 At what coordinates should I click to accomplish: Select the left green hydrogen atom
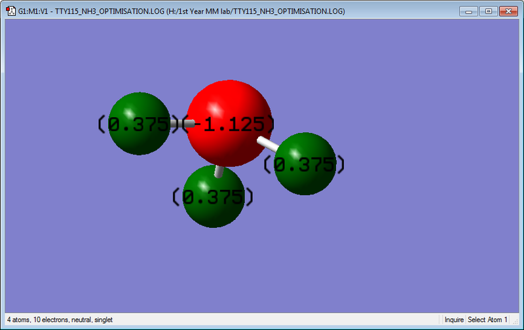tap(140, 124)
